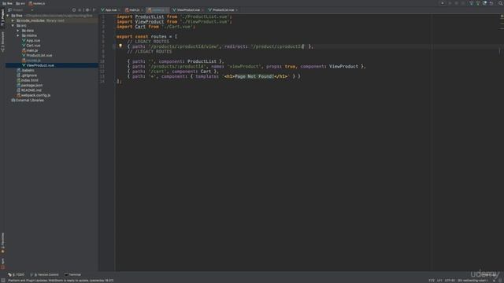Toggle the Favorites tool window stripe button
The image size is (504, 283).
[2, 243]
